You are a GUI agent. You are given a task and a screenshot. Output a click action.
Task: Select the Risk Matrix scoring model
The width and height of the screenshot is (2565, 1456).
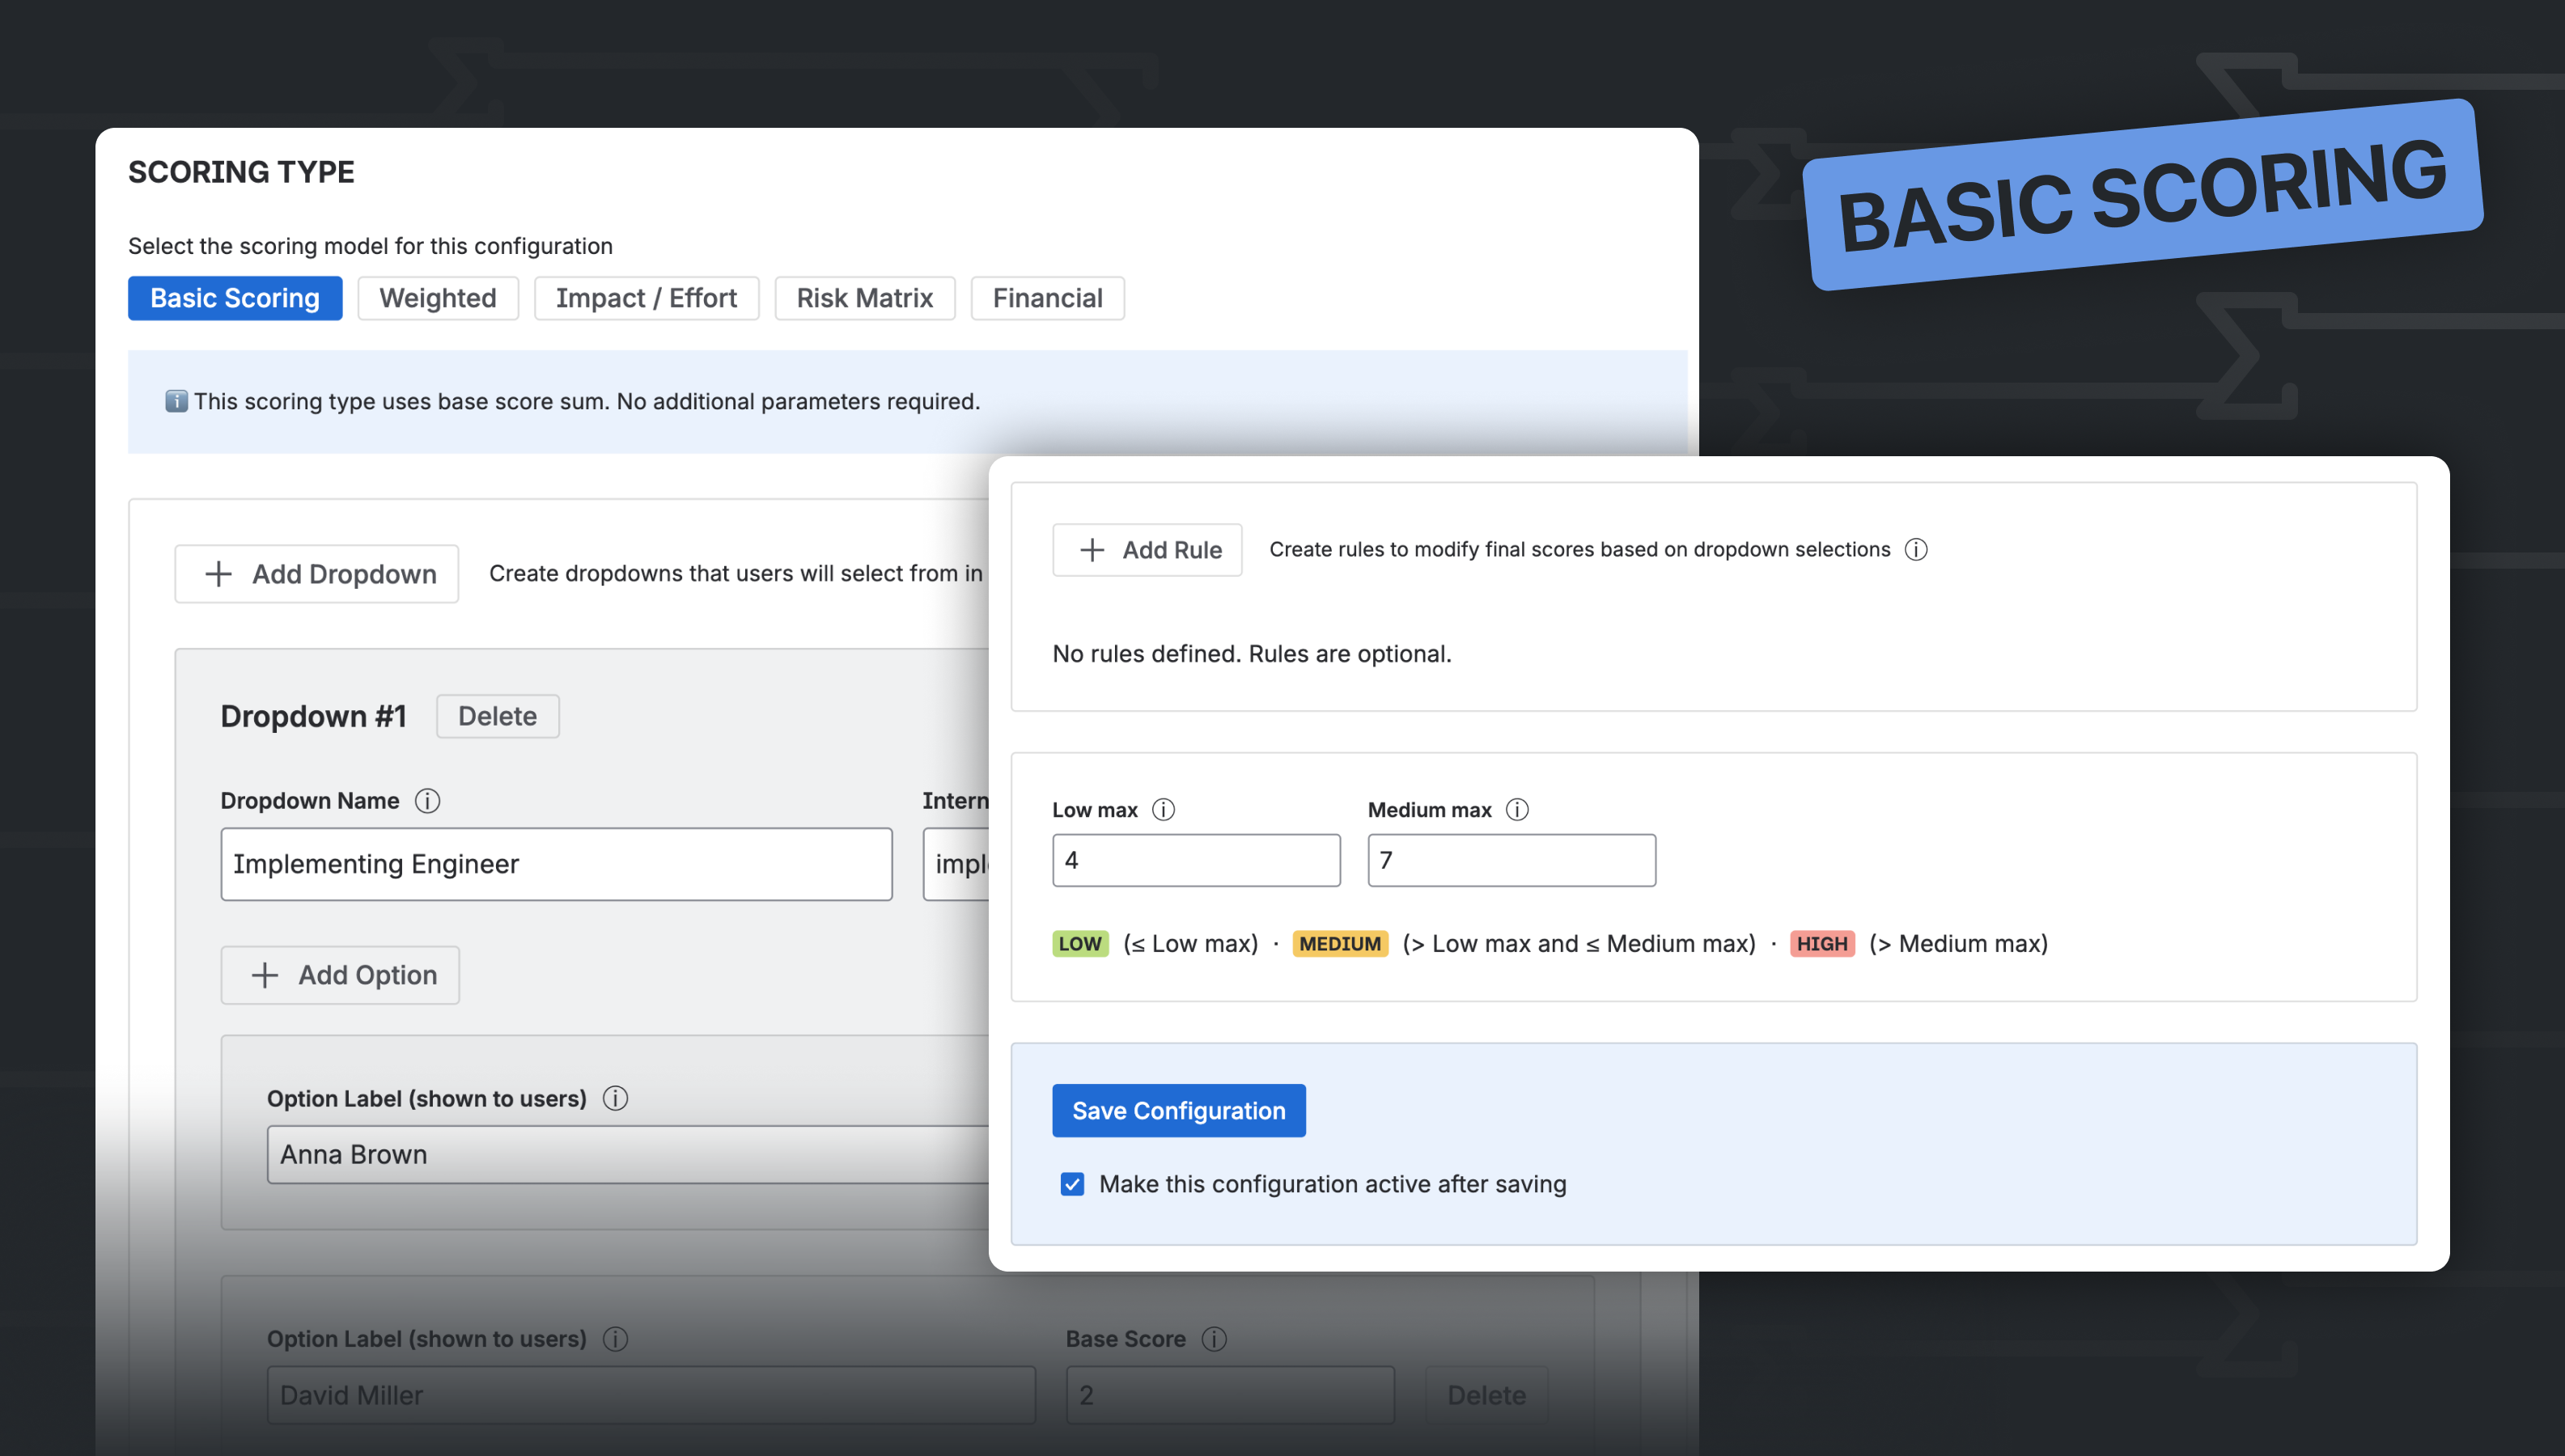click(864, 298)
